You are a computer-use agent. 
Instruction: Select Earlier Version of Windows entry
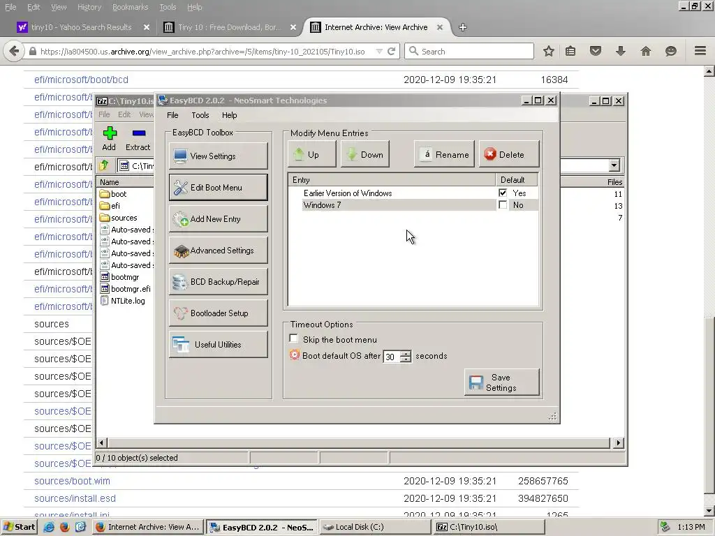[348, 193]
